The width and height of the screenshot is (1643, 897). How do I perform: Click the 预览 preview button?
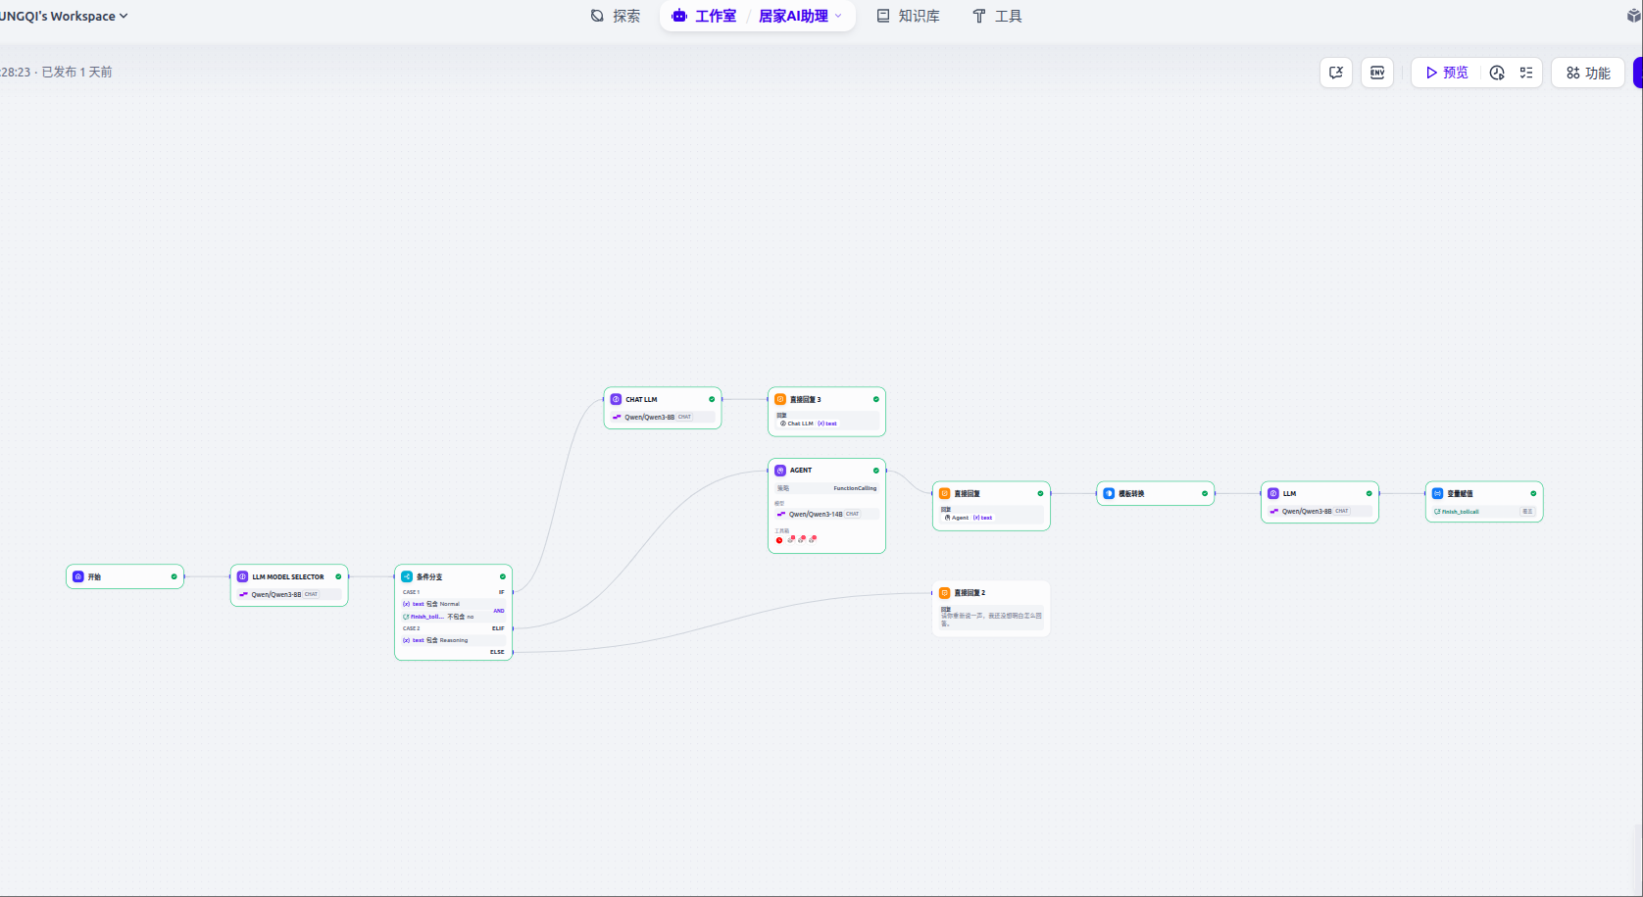1447,73
